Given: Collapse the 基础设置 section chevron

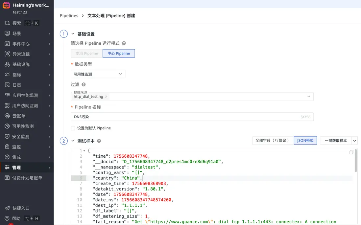Looking at the screenshot, I should pos(73,34).
